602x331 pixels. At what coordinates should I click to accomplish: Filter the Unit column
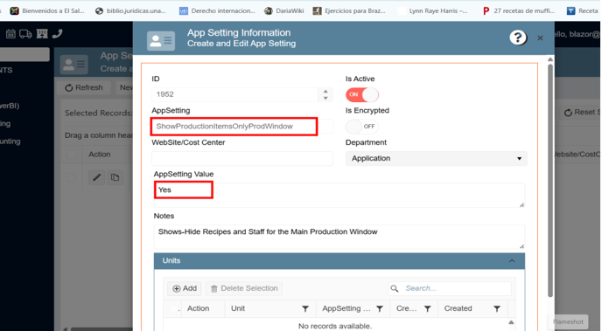point(305,309)
